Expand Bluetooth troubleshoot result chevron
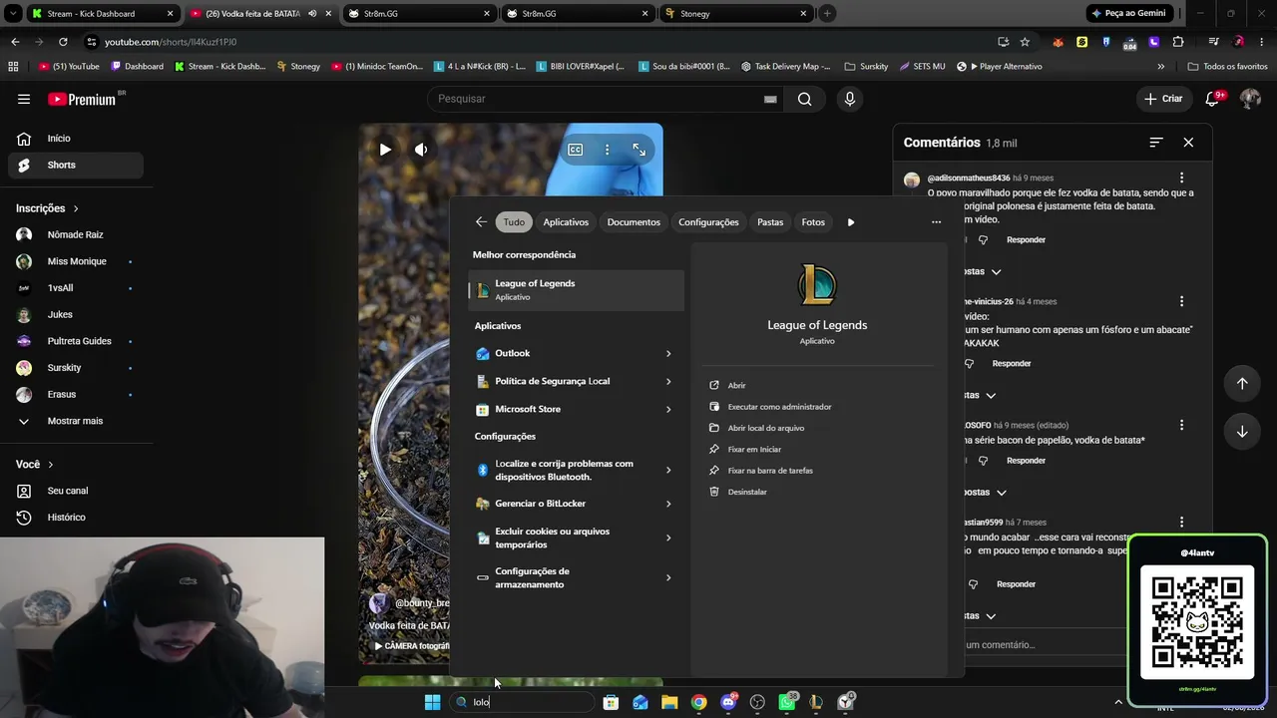The image size is (1277, 718). [x=668, y=471]
